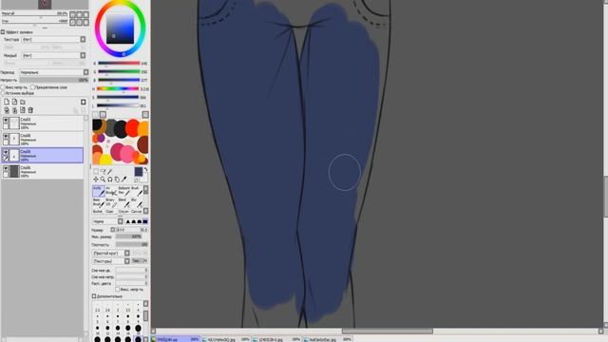Create a new normal layer
The width and height of the screenshot is (608, 342).
coord(7,102)
